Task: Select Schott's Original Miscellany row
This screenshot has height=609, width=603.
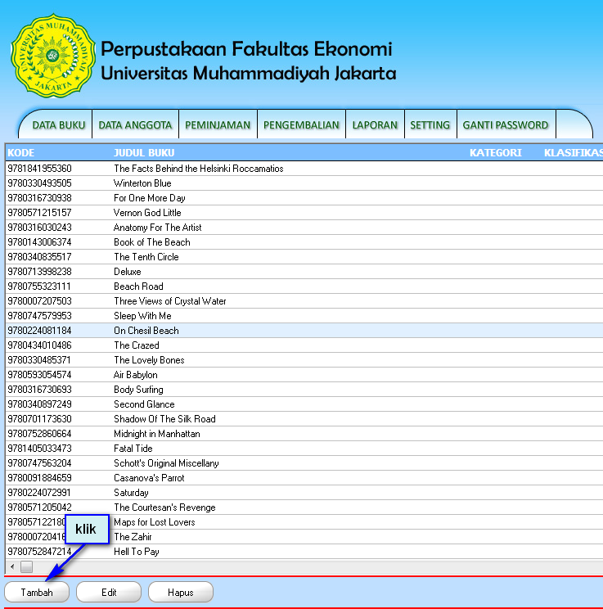Action: [304, 464]
